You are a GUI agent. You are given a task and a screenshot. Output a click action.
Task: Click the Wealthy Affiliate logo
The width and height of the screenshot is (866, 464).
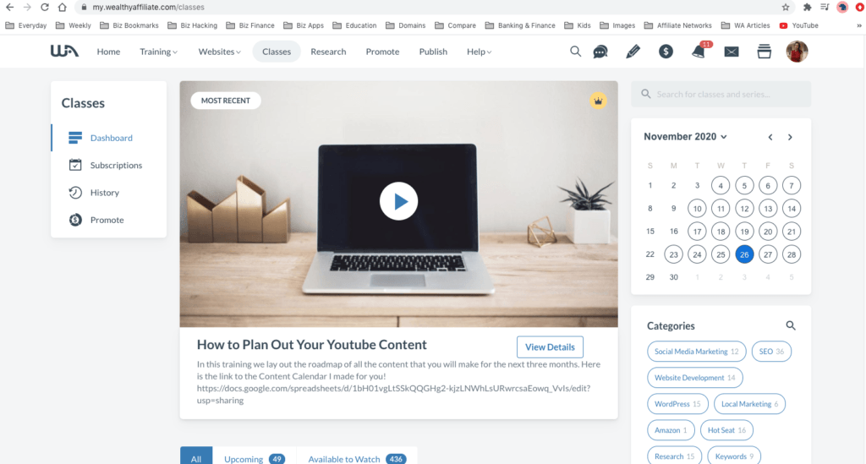click(x=64, y=52)
